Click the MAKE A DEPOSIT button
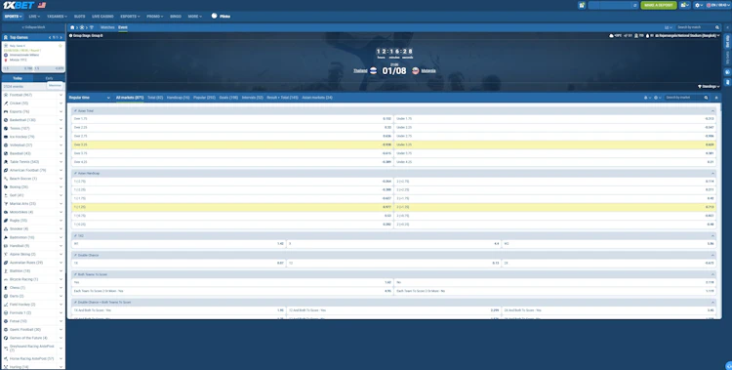Viewport: 732px width, 370px height. (658, 5)
